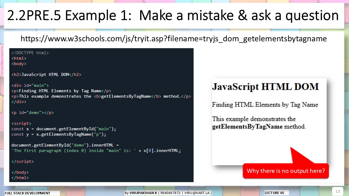Click the 'const x = document.getElementById' code line
Image resolution: width=349 pixels, height=196 pixels.
click(64, 129)
